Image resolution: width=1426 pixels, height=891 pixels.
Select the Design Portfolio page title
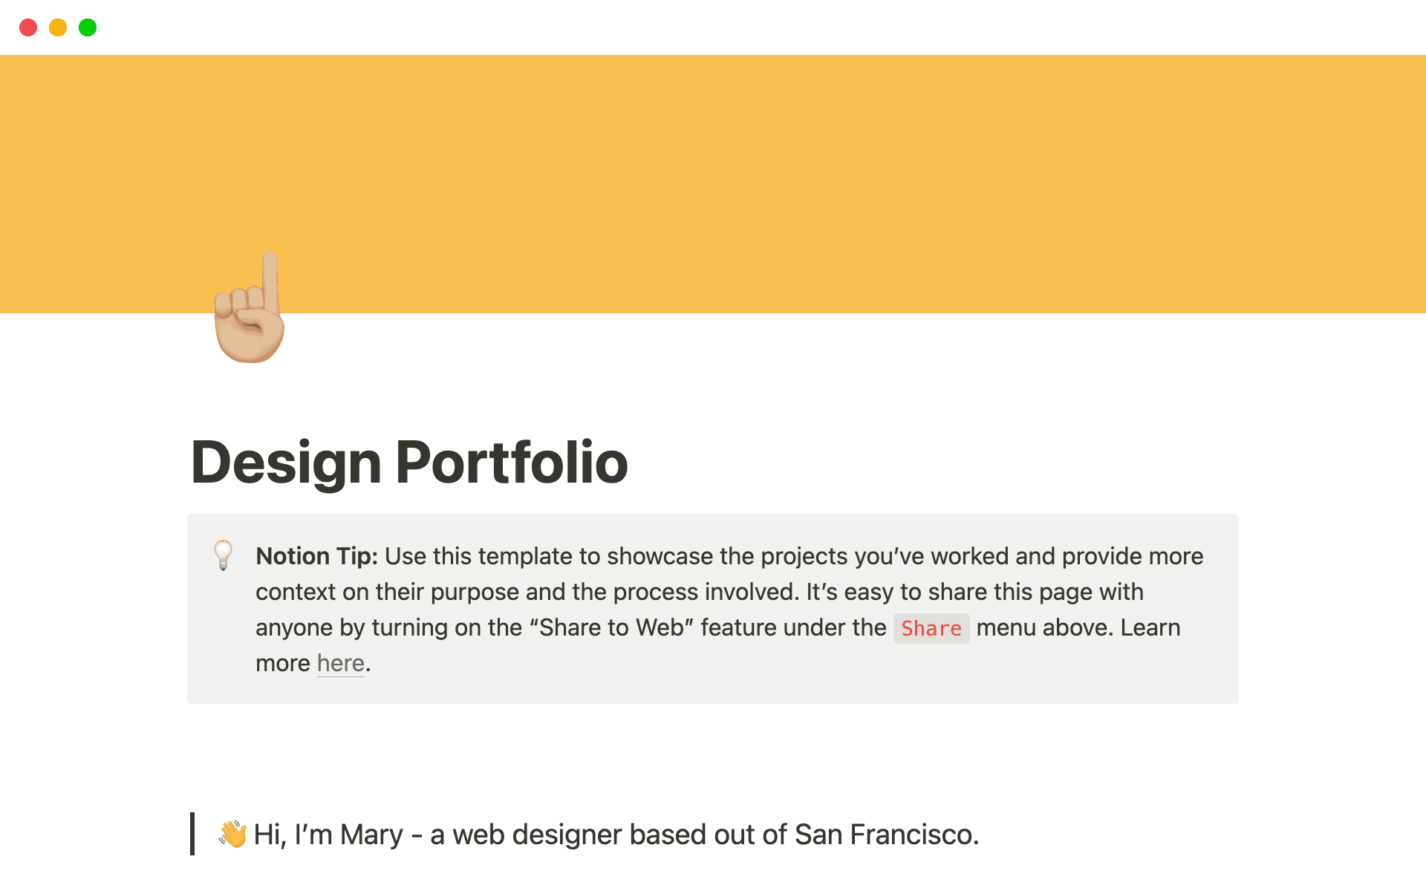tap(408, 462)
